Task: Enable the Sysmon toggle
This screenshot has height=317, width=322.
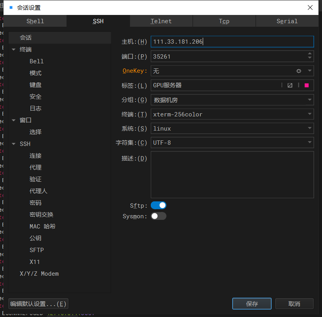Action: pos(158,216)
